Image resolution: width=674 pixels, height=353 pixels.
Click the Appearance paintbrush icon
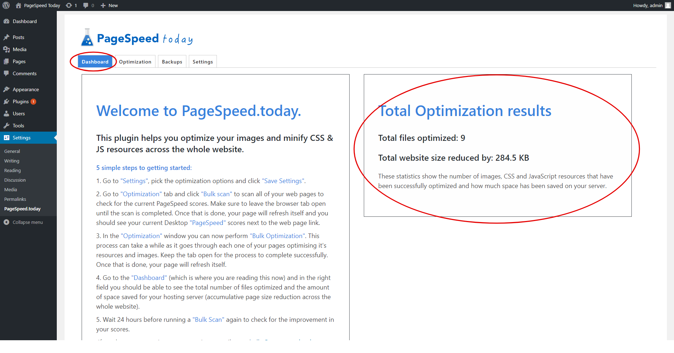coord(6,89)
